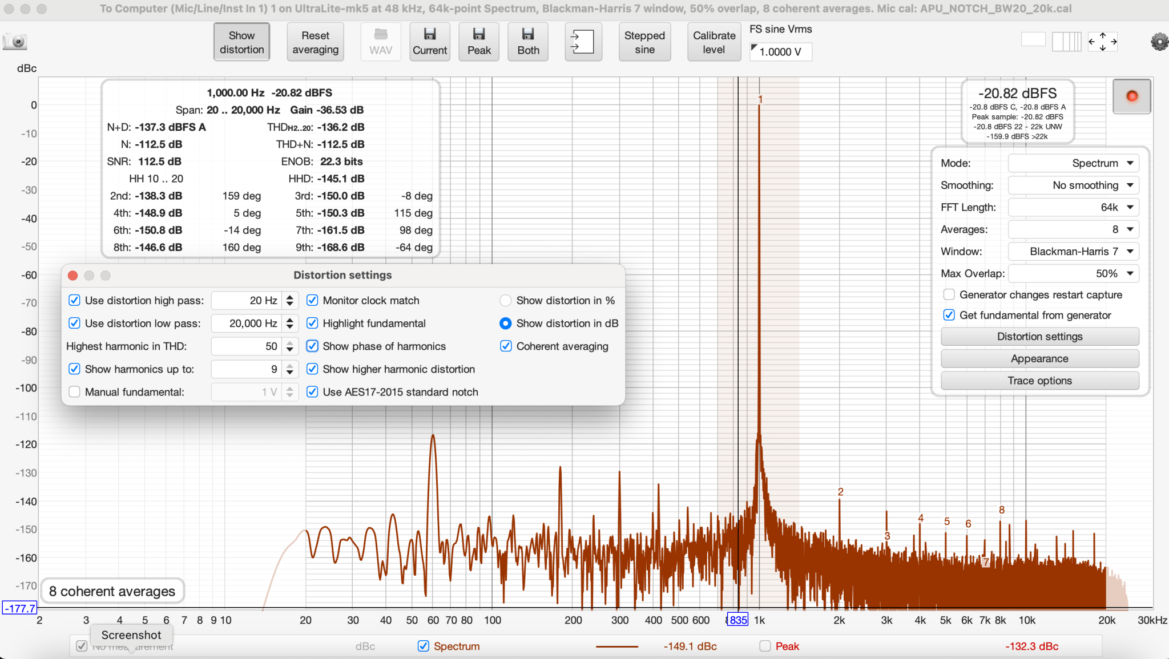Viewport: 1169px width, 659px height.
Task: Click the WAV export button
Action: (x=381, y=42)
